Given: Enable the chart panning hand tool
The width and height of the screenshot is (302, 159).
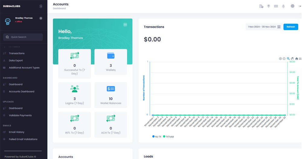Looking at the screenshot, I should (292, 59).
